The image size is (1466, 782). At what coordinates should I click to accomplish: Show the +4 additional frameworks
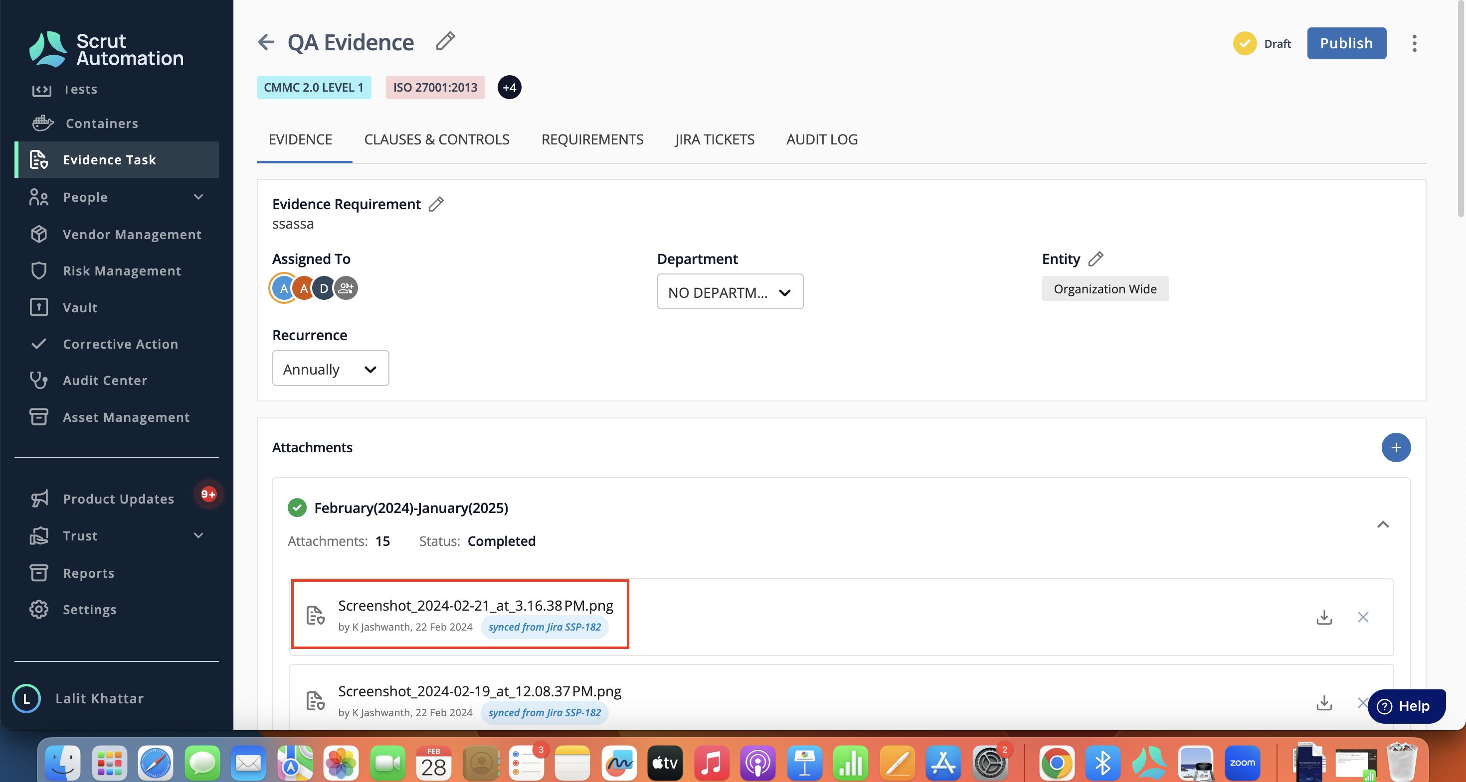(x=509, y=88)
